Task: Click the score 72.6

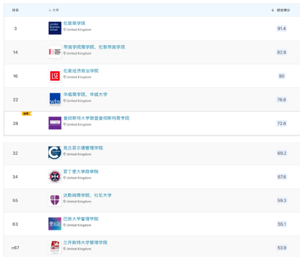Action: click(x=281, y=123)
